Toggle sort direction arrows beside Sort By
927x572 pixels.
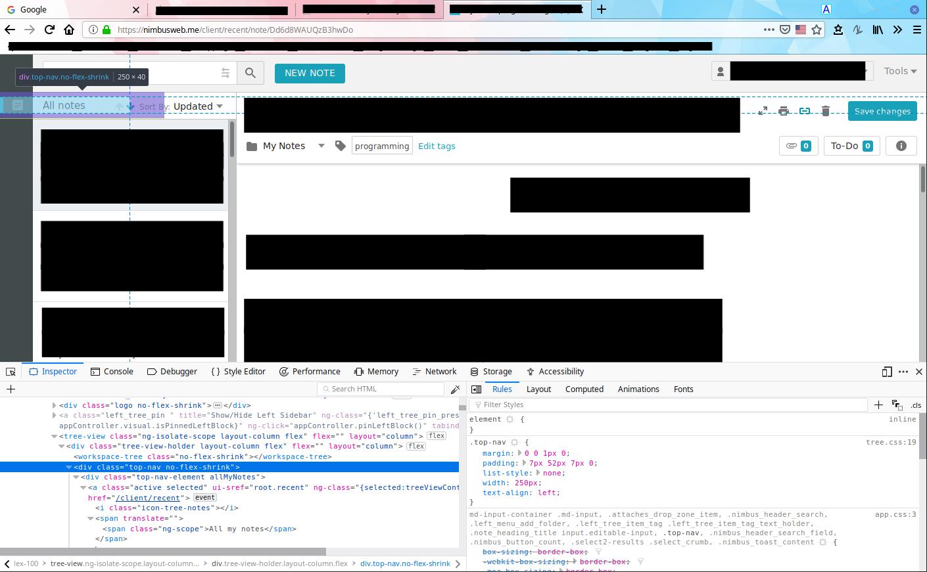tap(125, 106)
